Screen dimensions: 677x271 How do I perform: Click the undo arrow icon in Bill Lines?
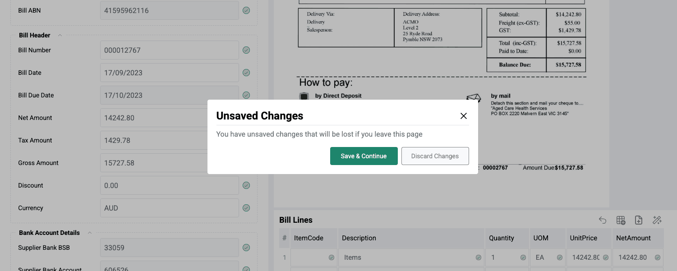[x=603, y=220]
